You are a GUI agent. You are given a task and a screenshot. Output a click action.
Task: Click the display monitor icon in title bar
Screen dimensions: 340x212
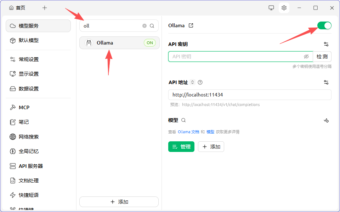(271, 8)
